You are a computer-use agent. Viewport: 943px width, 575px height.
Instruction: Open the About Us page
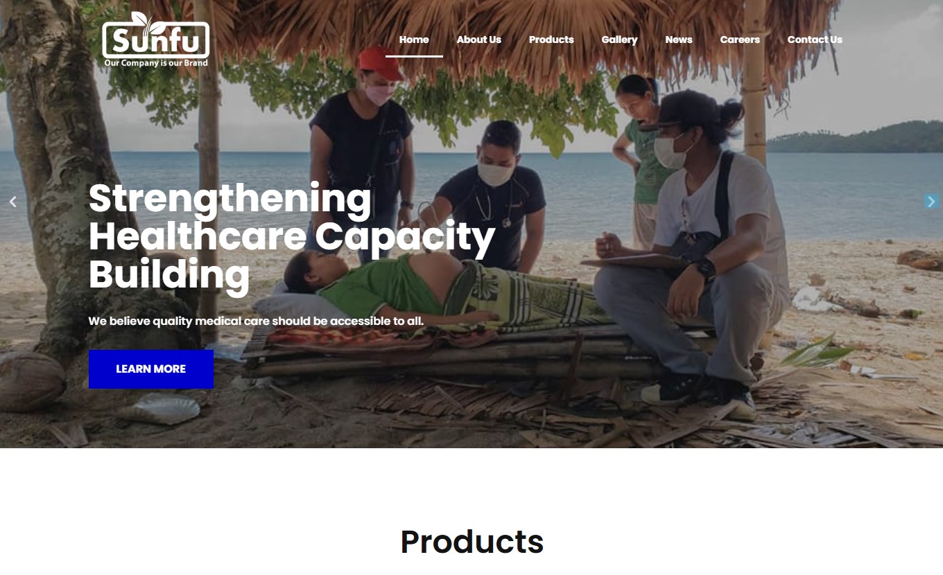coord(478,39)
